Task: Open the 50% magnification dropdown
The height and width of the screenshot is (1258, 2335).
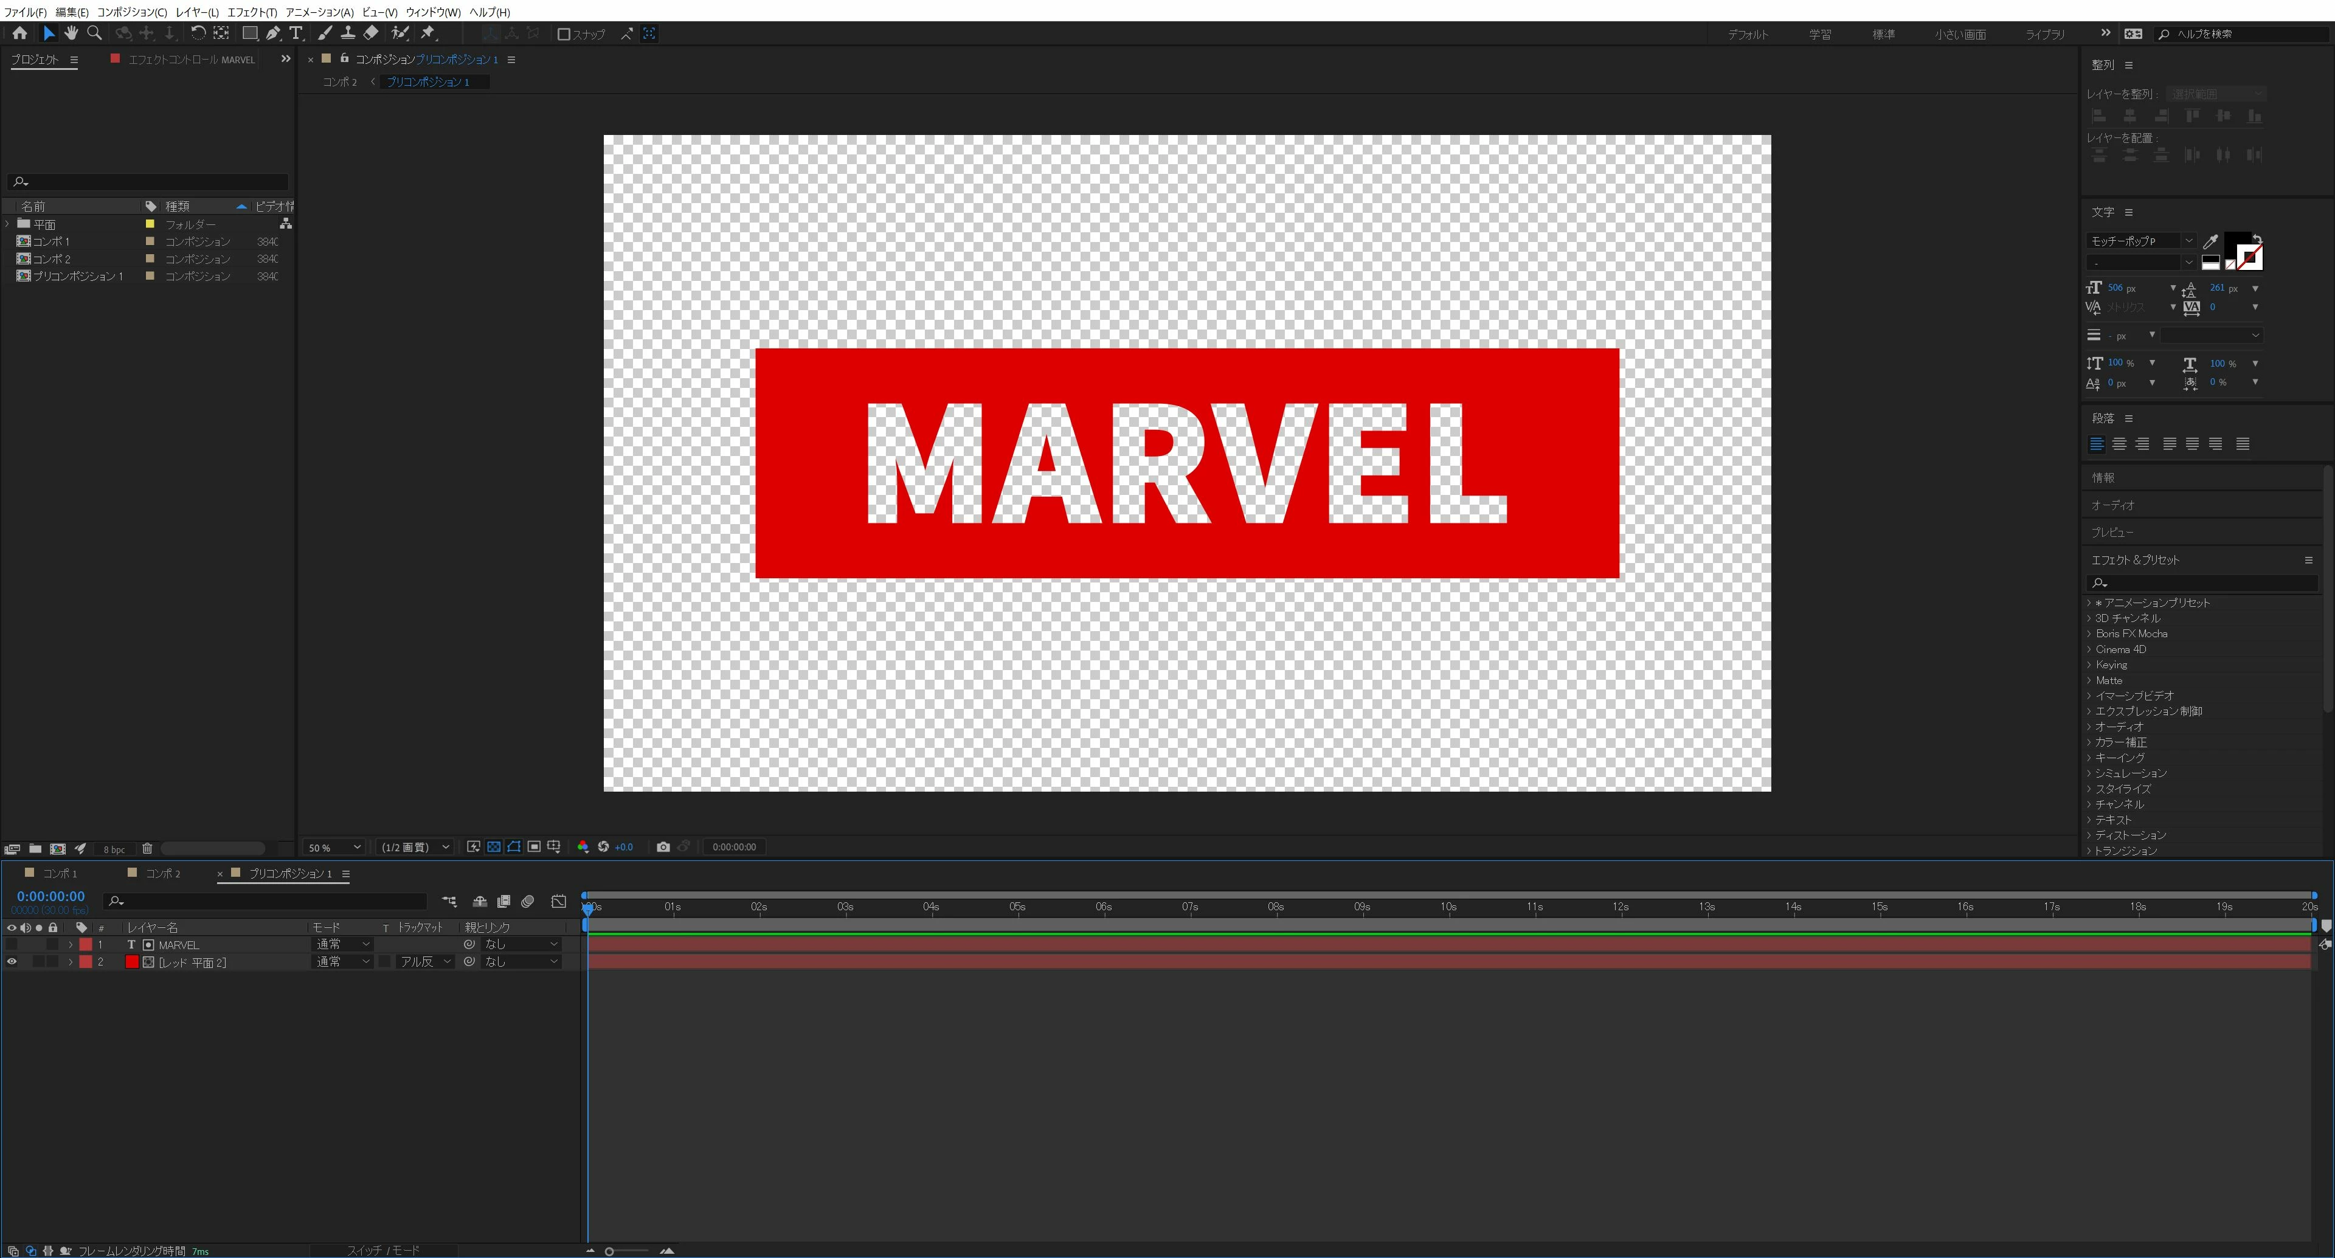Action: pos(334,848)
